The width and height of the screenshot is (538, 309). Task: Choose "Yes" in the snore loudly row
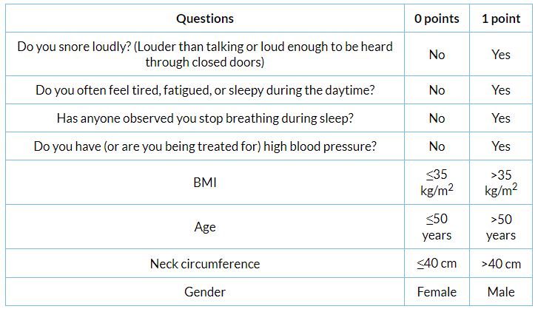(501, 55)
